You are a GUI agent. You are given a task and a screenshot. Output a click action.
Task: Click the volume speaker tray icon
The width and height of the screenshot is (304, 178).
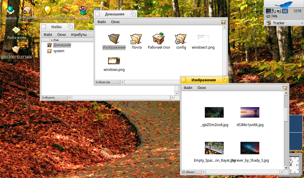tap(278, 11)
